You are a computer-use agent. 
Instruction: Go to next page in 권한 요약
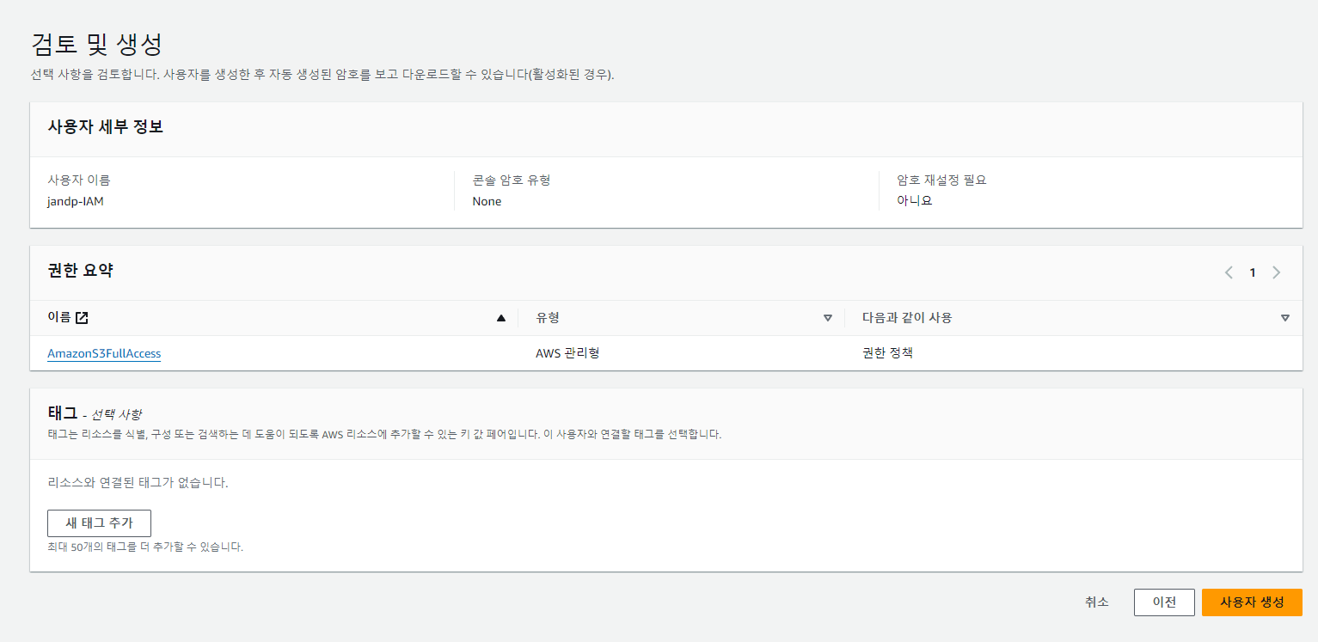point(1276,272)
